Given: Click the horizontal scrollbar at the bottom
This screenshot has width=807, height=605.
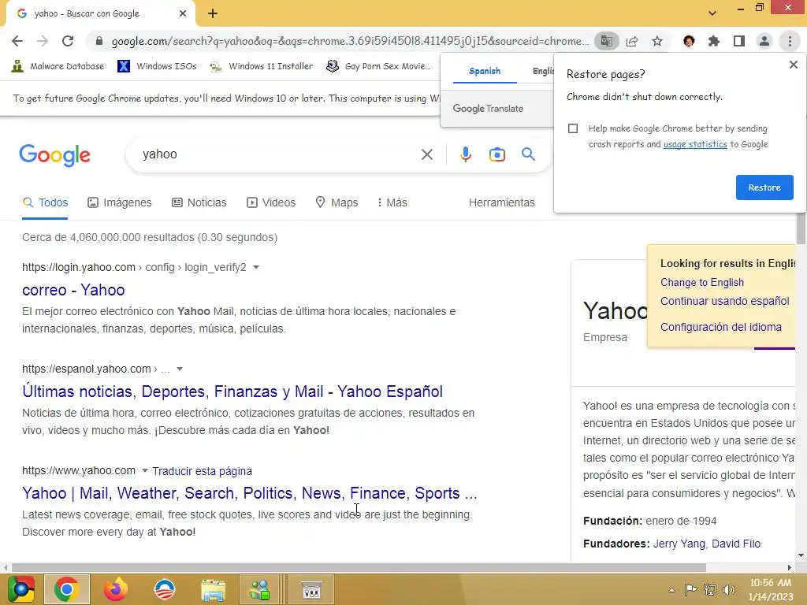Looking at the screenshot, I should coord(359,567).
